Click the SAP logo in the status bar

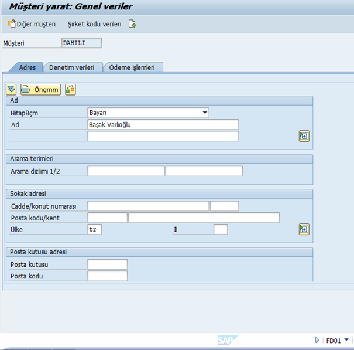click(x=226, y=340)
